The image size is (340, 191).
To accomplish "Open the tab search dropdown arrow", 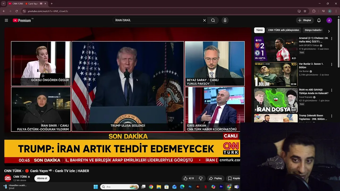I will tap(3, 3).
